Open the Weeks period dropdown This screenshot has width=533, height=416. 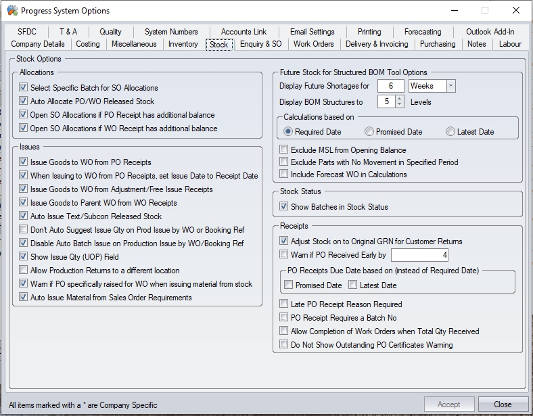(450, 86)
